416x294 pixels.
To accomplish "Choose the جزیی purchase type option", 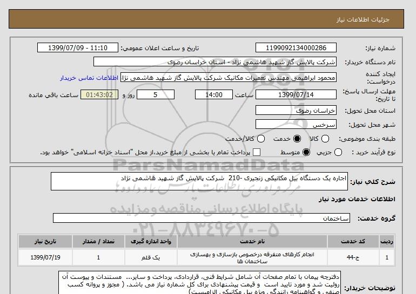I will coord(338,152).
